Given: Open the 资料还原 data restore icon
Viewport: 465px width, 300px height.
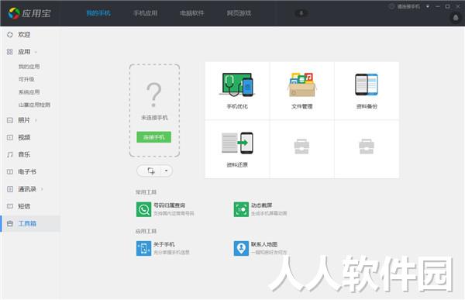Looking at the screenshot, I should [237, 150].
